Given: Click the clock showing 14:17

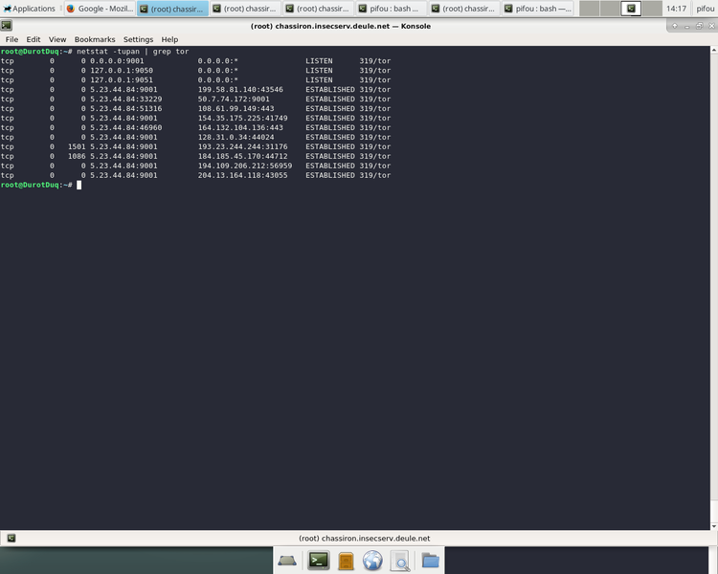Looking at the screenshot, I should pos(676,9).
